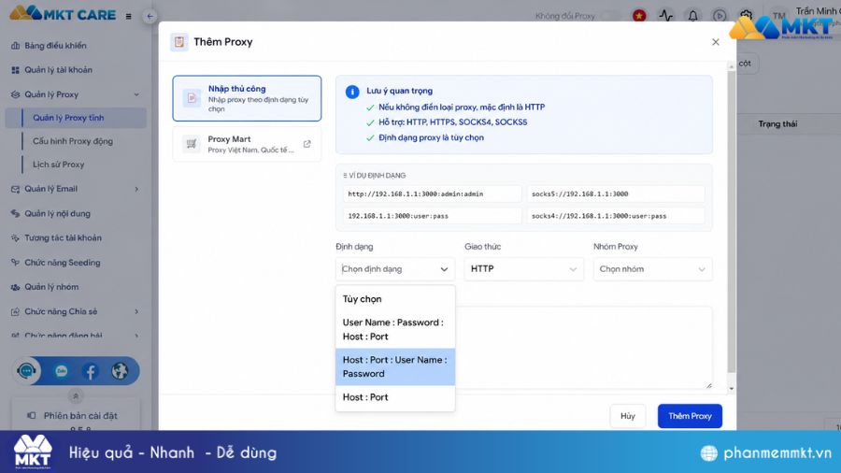Viewport: 841px width, 473px height.
Task: Click the Trạng thái column header
Action: pyautogui.click(x=777, y=124)
